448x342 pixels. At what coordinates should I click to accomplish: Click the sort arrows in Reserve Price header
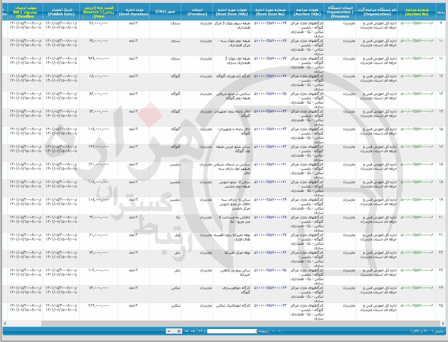[x=83, y=16]
